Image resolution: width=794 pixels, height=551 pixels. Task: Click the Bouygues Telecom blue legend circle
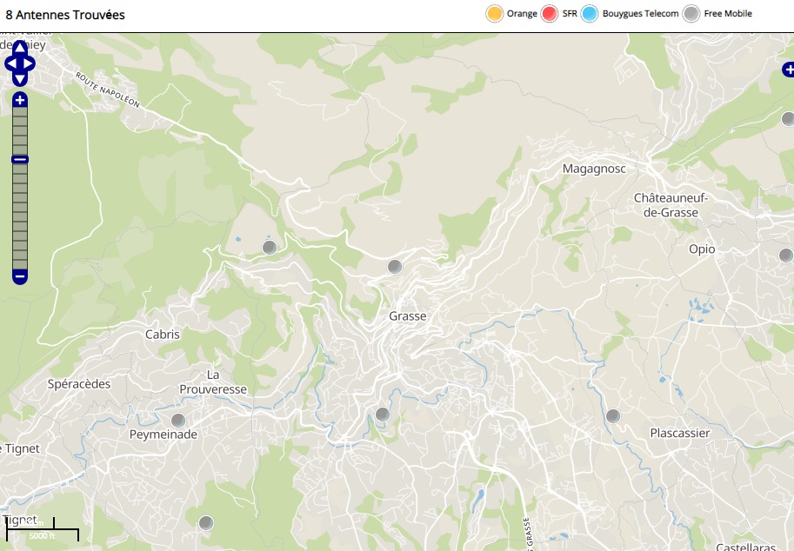590,14
